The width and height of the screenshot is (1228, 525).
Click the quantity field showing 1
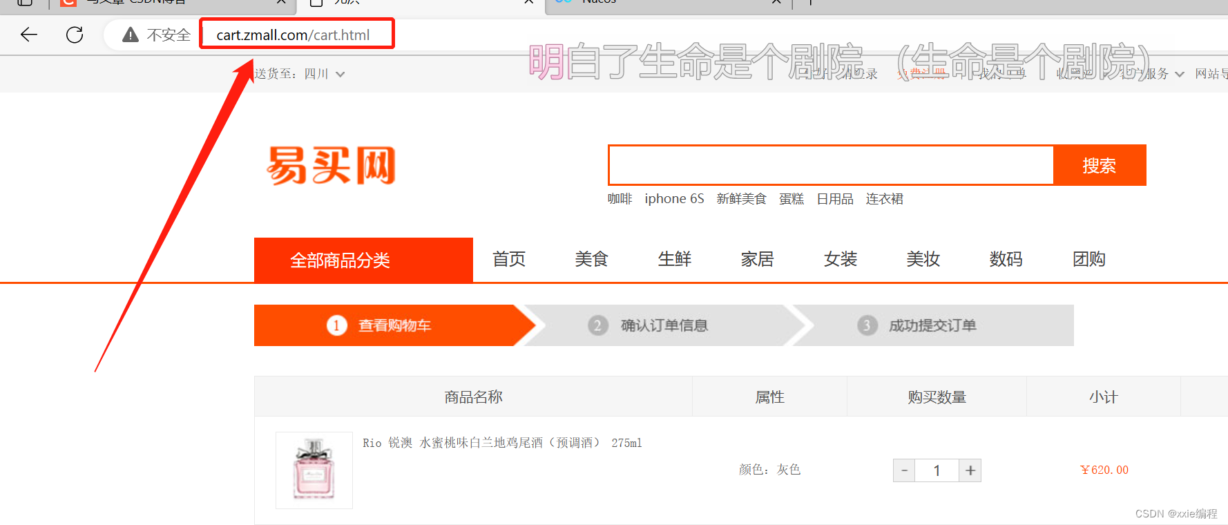tap(937, 470)
